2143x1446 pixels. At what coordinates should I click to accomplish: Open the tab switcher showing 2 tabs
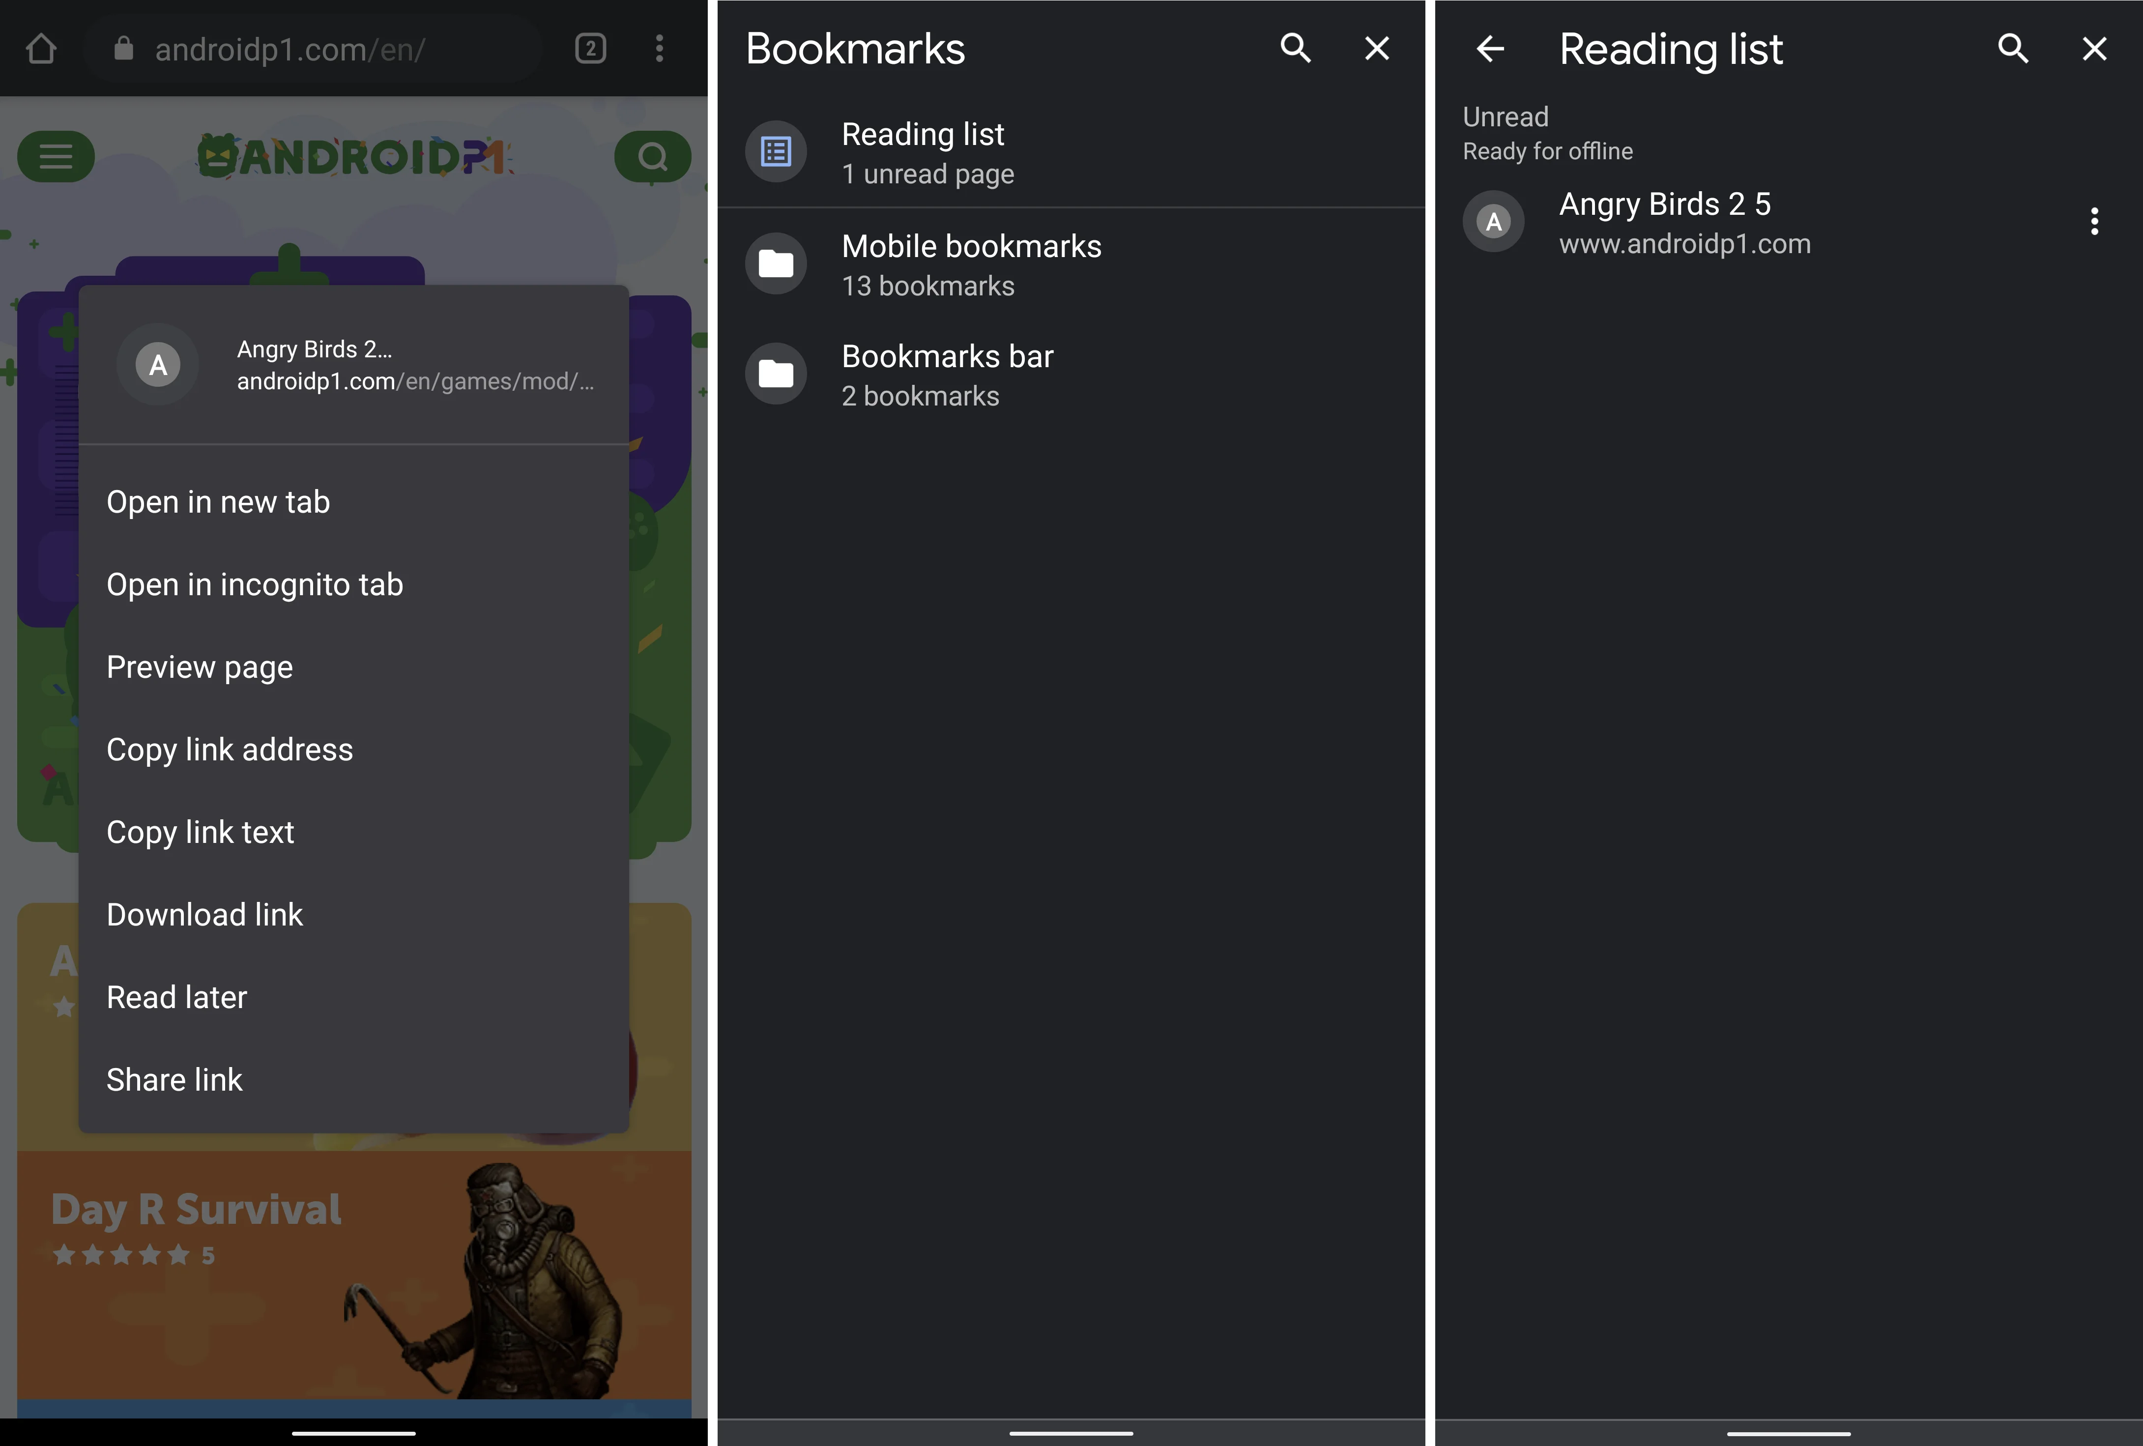coord(590,48)
